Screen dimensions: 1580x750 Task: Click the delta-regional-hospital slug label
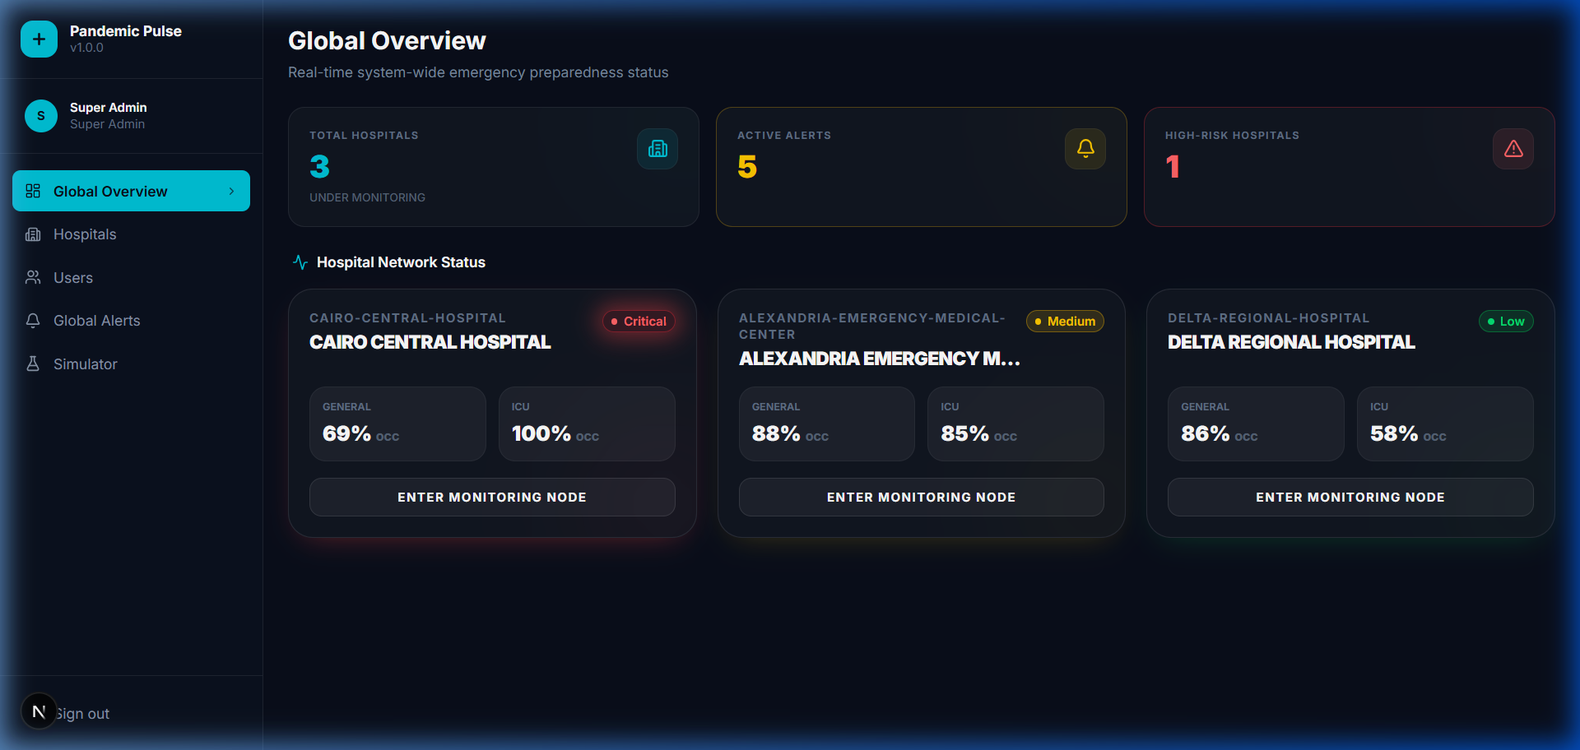point(1268,318)
